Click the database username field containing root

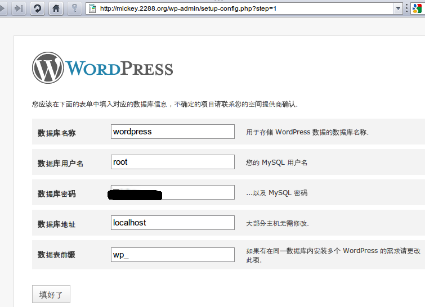point(173,162)
